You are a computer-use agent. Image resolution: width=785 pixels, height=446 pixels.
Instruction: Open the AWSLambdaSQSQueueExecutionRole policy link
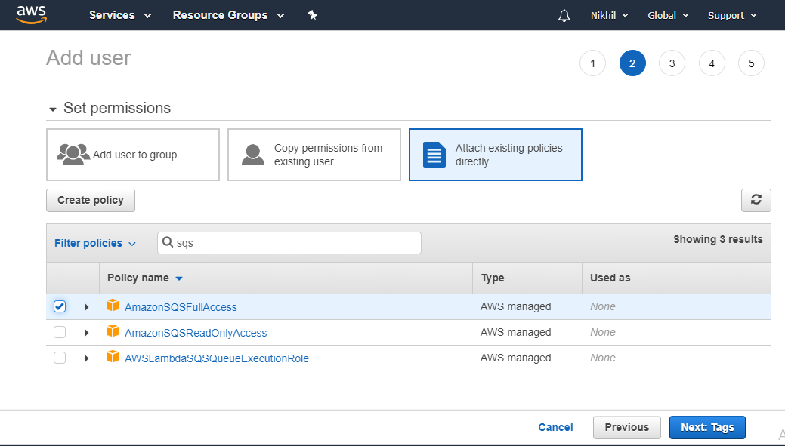tap(217, 358)
